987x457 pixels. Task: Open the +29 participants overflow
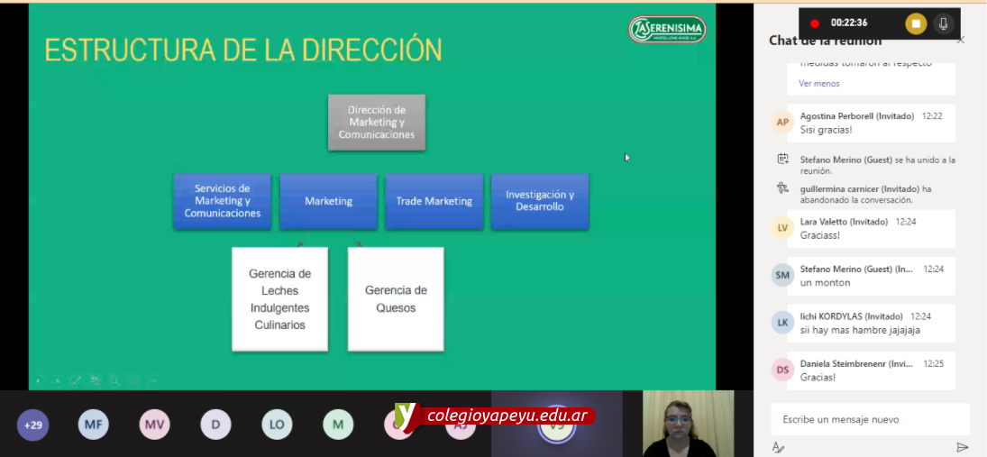point(33,425)
